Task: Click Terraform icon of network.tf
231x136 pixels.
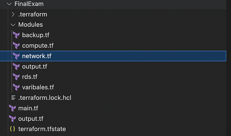Action: click(16, 56)
